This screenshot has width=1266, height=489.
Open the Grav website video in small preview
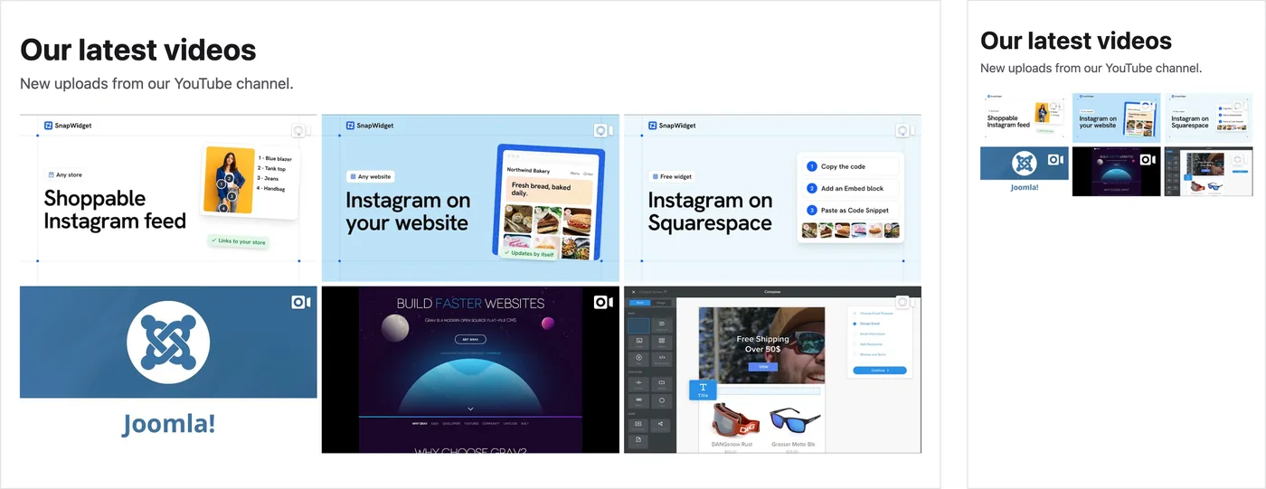[x=1117, y=172]
